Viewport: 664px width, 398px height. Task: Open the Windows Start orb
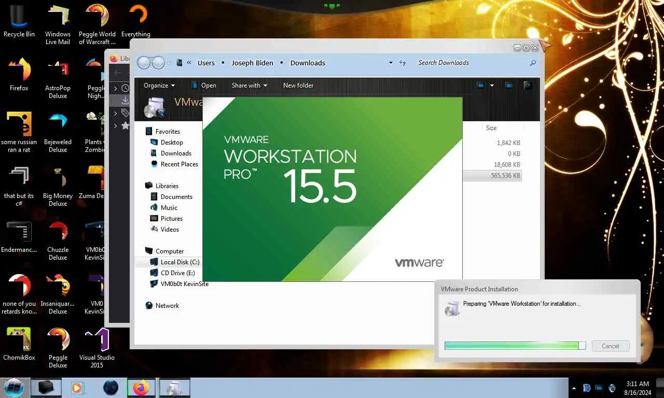pyautogui.click(x=14, y=387)
